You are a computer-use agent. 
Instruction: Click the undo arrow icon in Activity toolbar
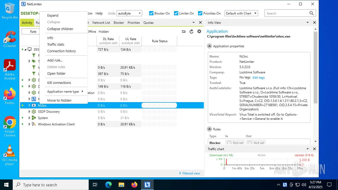click(184, 31)
